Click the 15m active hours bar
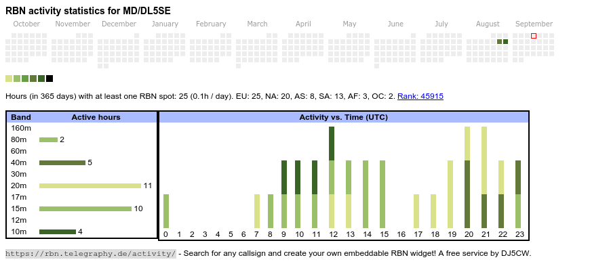This screenshot has width=590, height=264. click(x=85, y=208)
